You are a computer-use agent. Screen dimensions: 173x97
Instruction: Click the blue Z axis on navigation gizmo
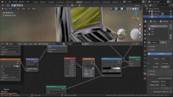coord(137,13)
